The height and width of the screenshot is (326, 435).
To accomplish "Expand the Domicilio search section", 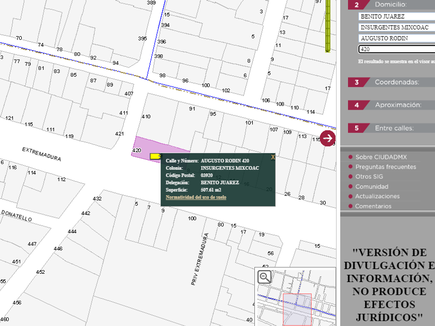I will 391,5.
